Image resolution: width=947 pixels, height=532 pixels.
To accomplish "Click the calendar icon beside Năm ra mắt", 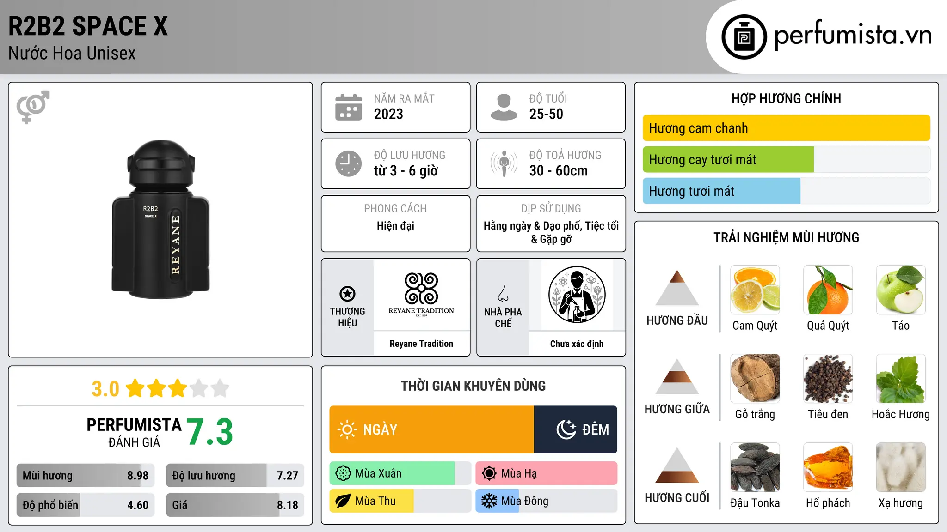I will click(349, 107).
